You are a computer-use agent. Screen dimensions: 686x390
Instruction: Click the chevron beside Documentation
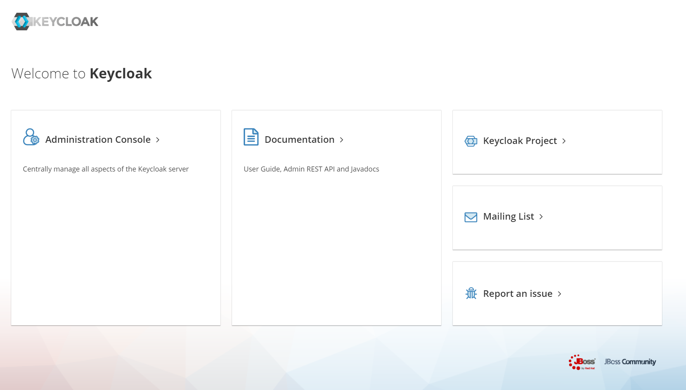(341, 140)
